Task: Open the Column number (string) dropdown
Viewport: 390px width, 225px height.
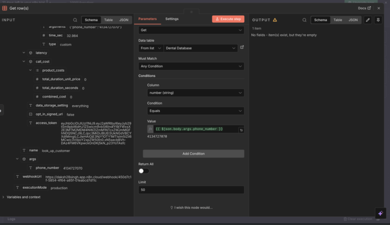Action: 196,93
